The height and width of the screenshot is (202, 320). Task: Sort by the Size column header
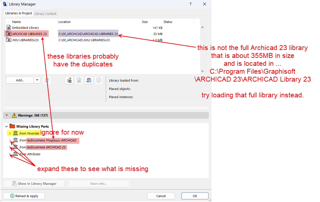click(x=152, y=22)
